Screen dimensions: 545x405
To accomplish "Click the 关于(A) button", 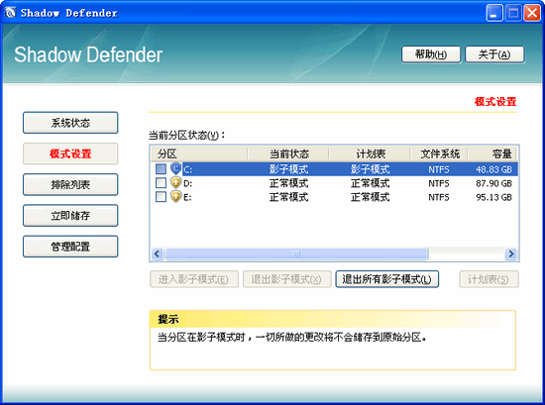I will [494, 54].
